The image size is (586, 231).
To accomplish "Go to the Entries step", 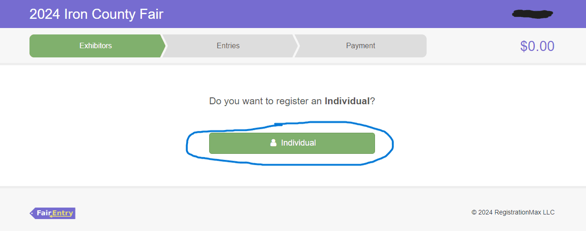I will click(x=229, y=46).
